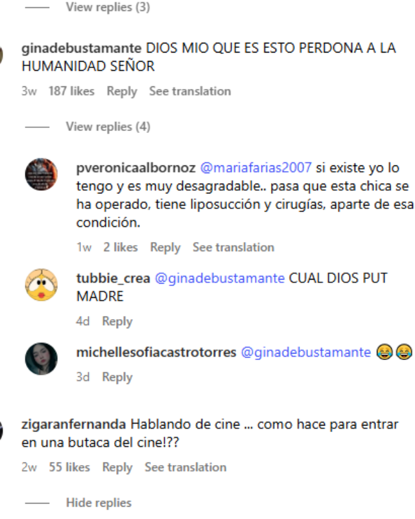Open @ginadebustamante mention in tubbie_crea reply
Viewport: 415px width, 519px height.
click(220, 278)
